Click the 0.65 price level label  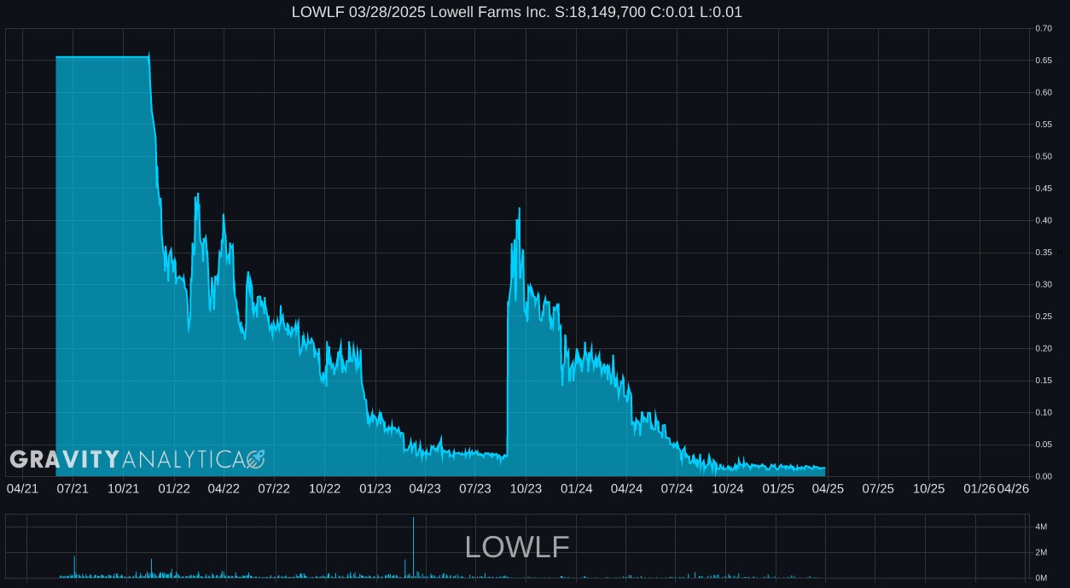click(1044, 61)
